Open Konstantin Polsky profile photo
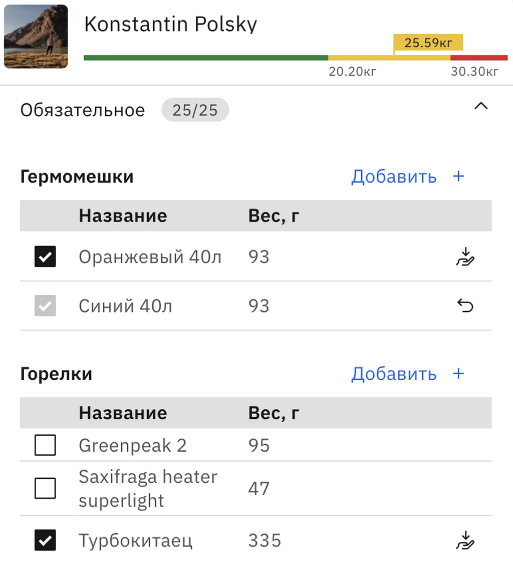The height and width of the screenshot is (562, 513). (36, 37)
